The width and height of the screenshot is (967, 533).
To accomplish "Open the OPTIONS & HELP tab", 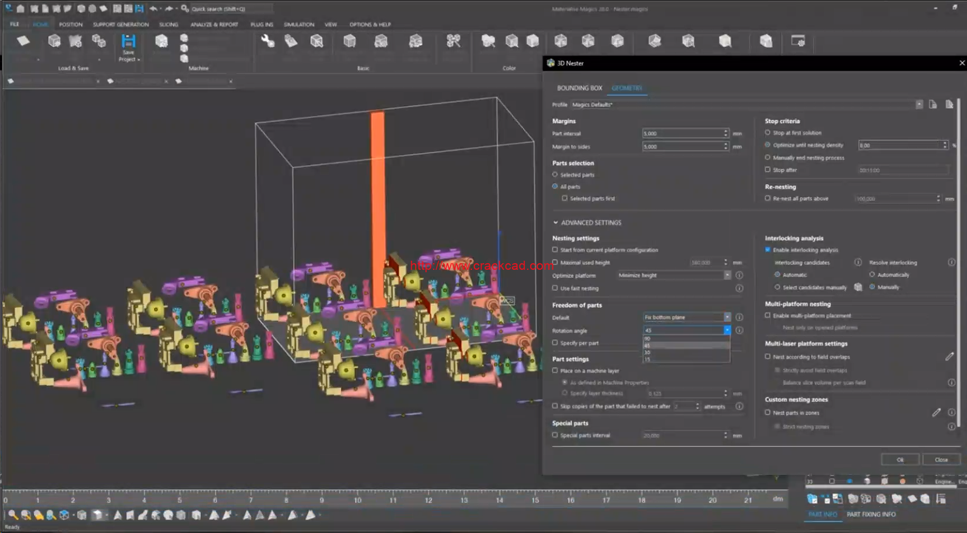I will [369, 24].
